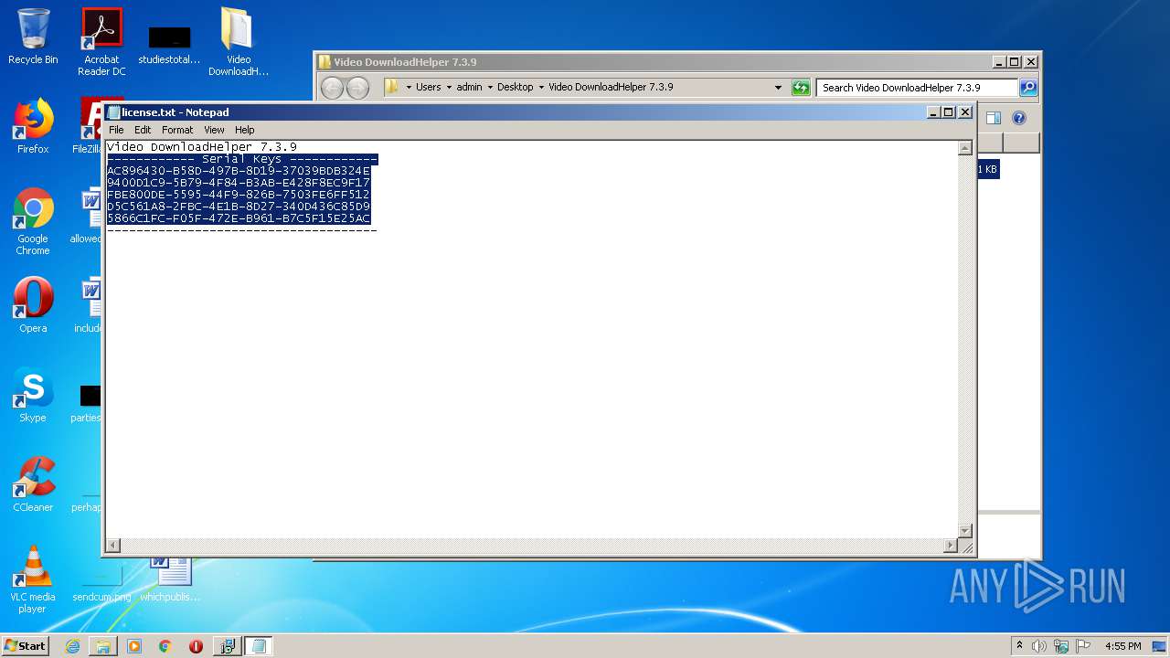Select the whichpublis Word document icon
The height and width of the screenshot is (658, 1170).
[x=170, y=579]
